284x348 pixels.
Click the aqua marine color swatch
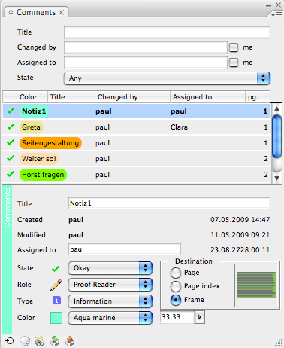(56, 318)
